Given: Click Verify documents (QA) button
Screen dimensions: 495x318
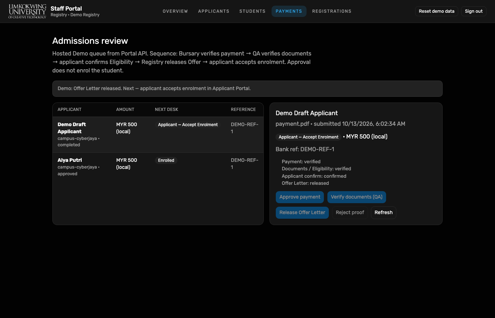Looking at the screenshot, I should (x=357, y=197).
